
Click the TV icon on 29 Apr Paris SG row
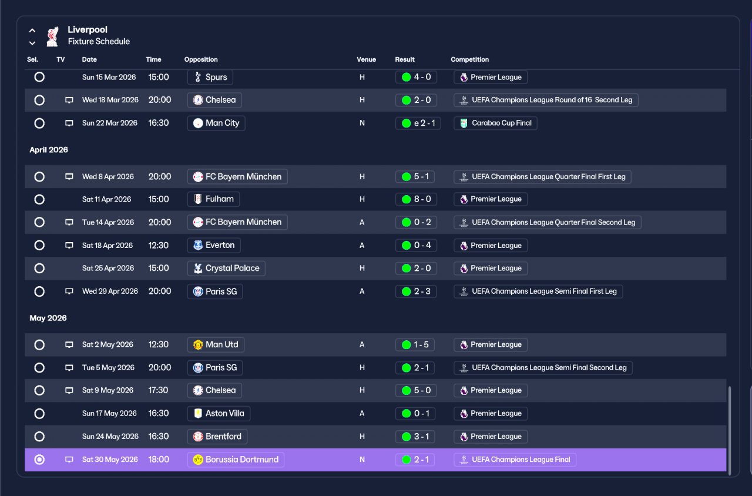click(x=69, y=291)
